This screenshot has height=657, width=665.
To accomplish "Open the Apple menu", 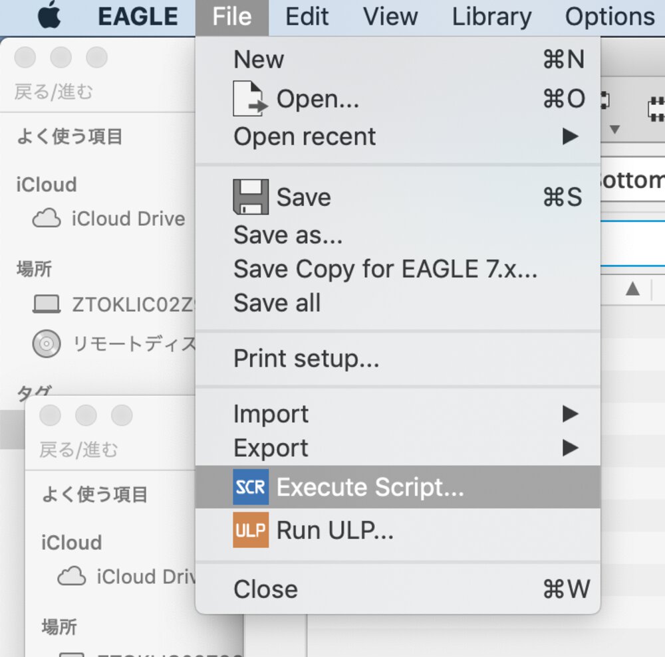I will click(49, 15).
